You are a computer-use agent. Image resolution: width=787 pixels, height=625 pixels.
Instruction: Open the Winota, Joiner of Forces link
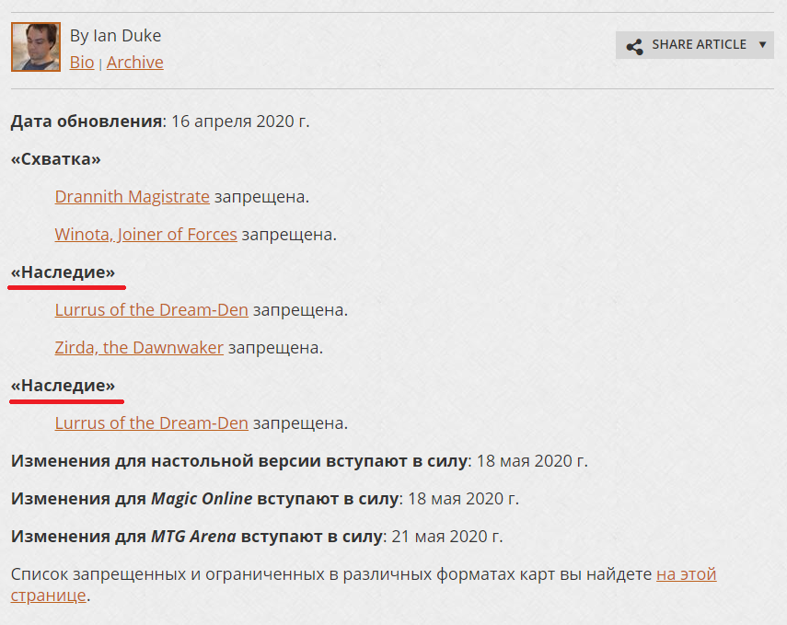145,235
